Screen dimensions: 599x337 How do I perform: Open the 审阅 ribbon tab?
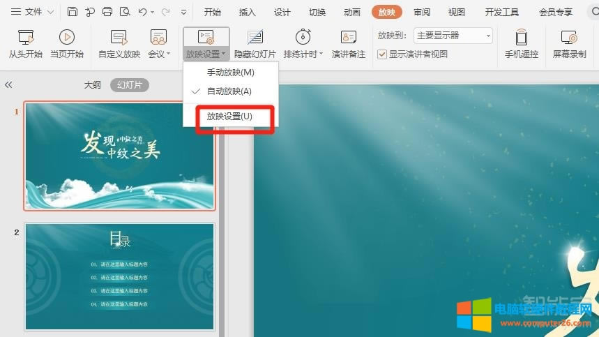(x=421, y=12)
